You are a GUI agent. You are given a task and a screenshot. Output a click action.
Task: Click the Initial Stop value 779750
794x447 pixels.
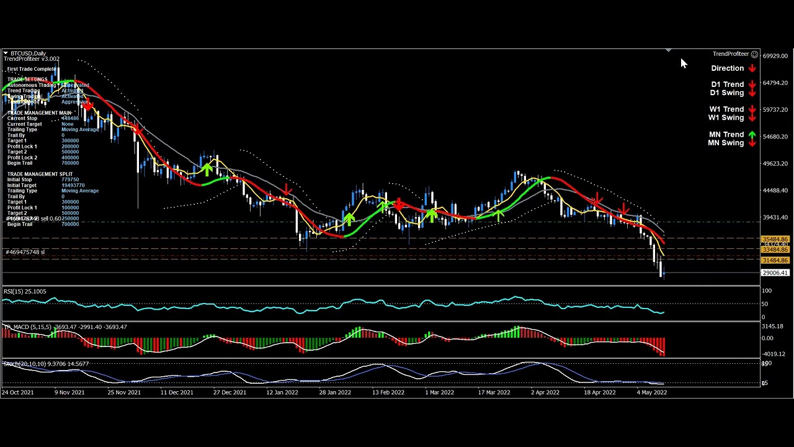point(70,180)
